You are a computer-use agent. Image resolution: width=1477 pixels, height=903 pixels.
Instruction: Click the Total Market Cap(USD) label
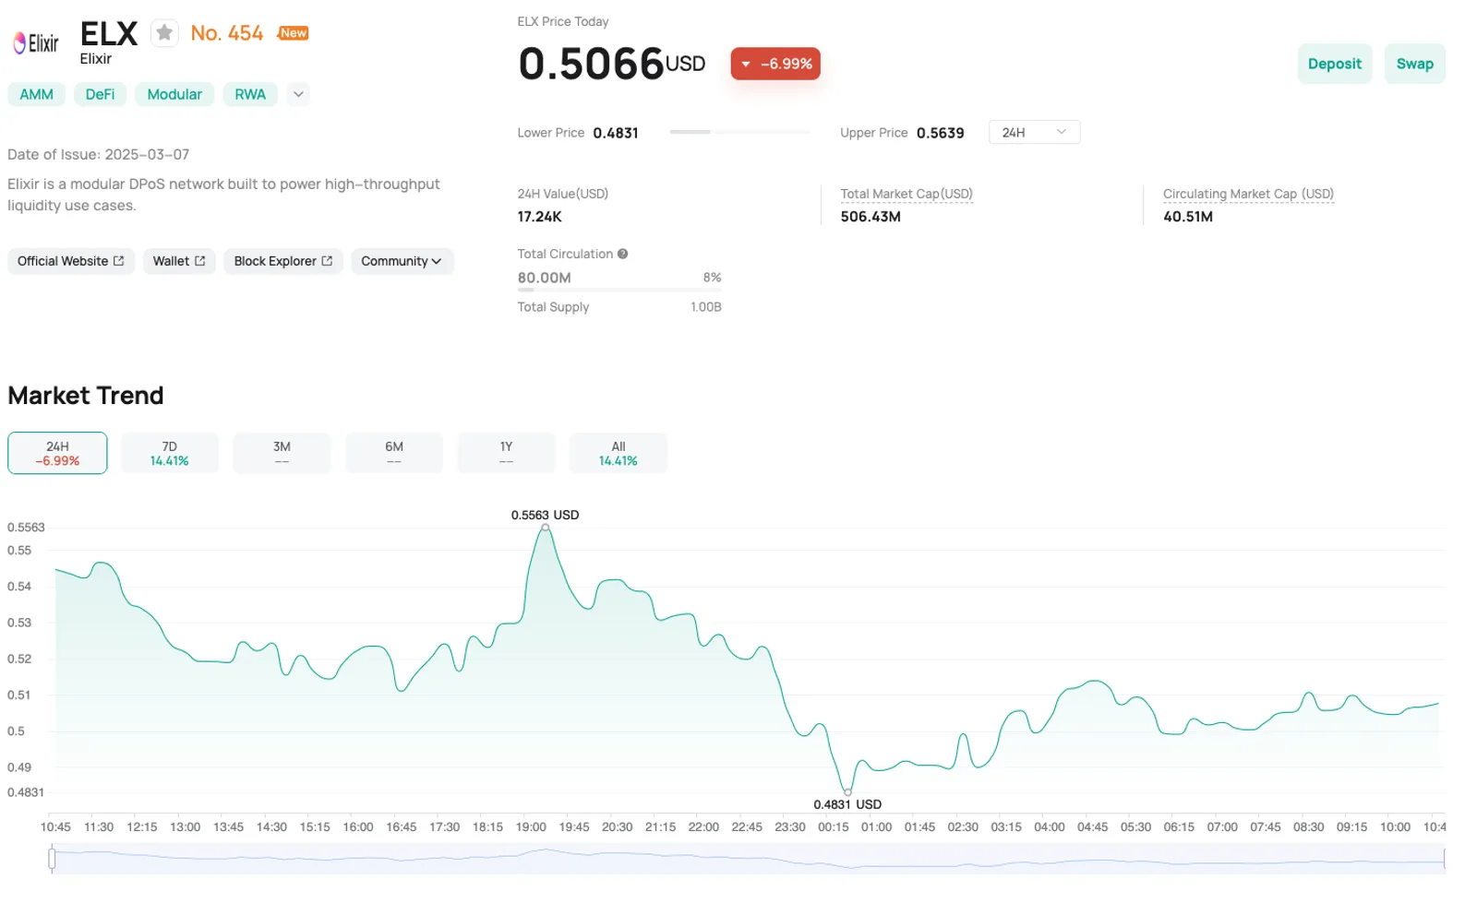click(907, 194)
